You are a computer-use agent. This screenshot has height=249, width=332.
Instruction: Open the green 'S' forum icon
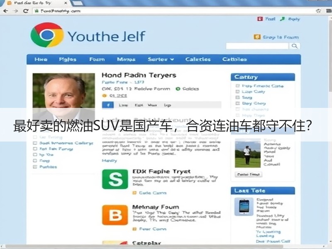[115, 179]
